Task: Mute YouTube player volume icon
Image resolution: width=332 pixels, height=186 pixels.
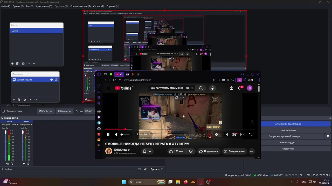Action: coord(116,134)
